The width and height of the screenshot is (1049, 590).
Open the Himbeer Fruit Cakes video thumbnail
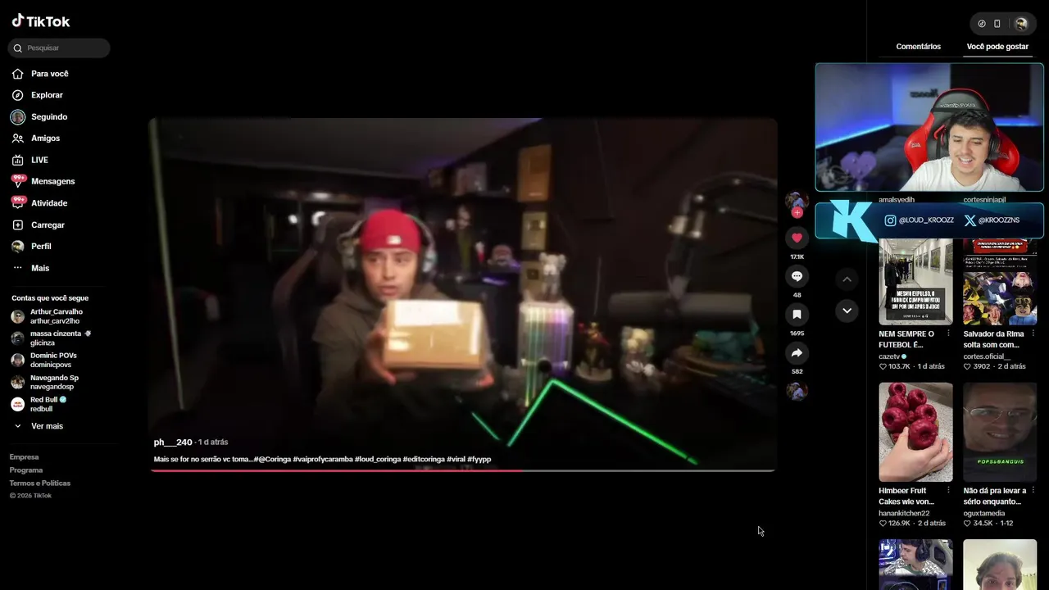coord(915,432)
